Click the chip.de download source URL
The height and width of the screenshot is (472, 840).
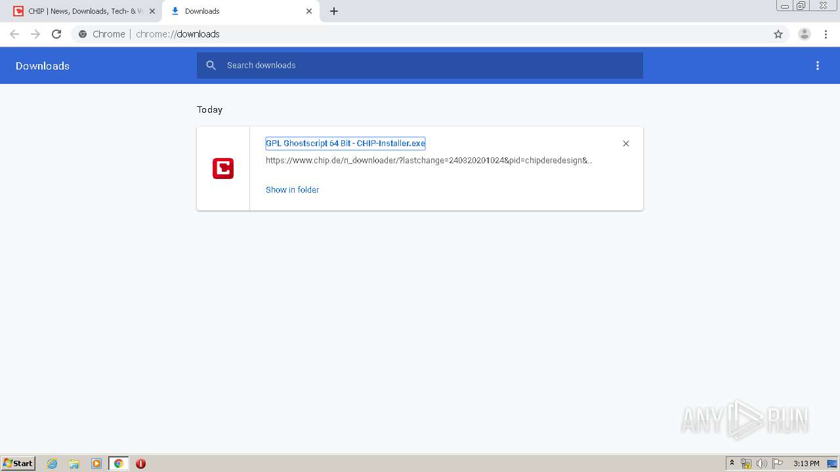[429, 160]
